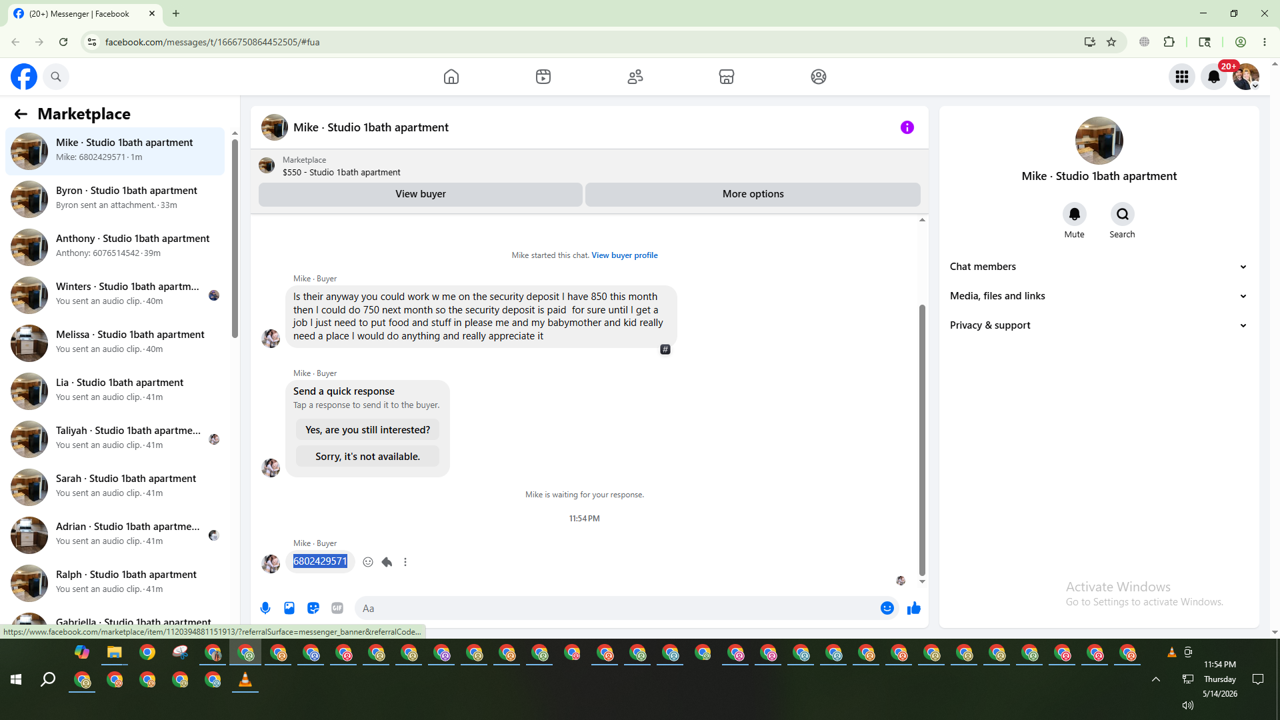This screenshot has width=1280, height=720.
Task: Open the $550 Studio 1bath apartment listing
Action: click(341, 172)
